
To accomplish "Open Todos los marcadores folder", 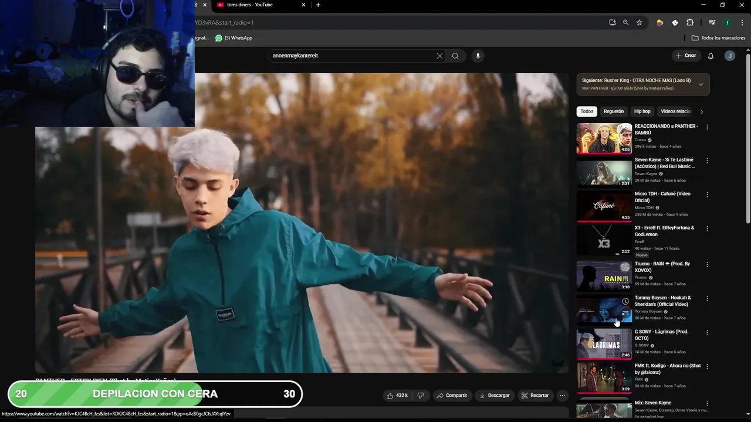I will point(718,38).
